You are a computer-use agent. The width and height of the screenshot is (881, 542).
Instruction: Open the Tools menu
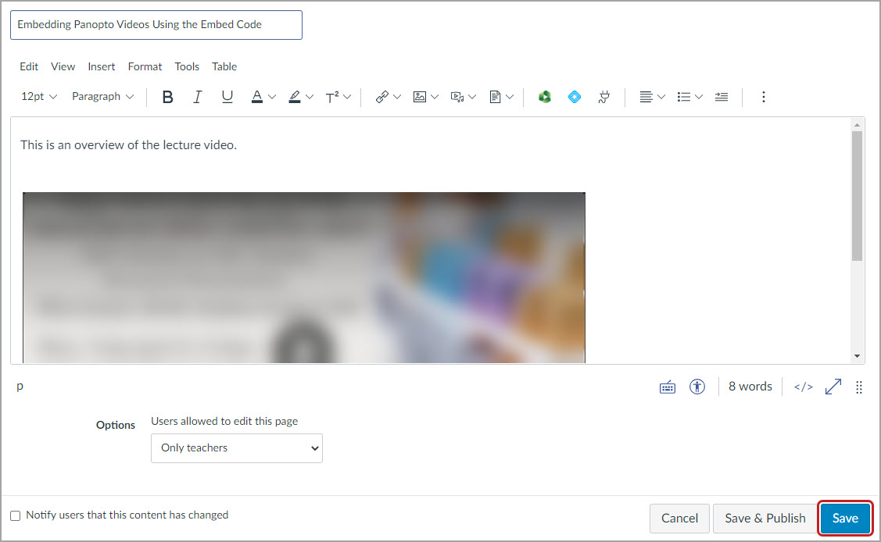tap(187, 66)
